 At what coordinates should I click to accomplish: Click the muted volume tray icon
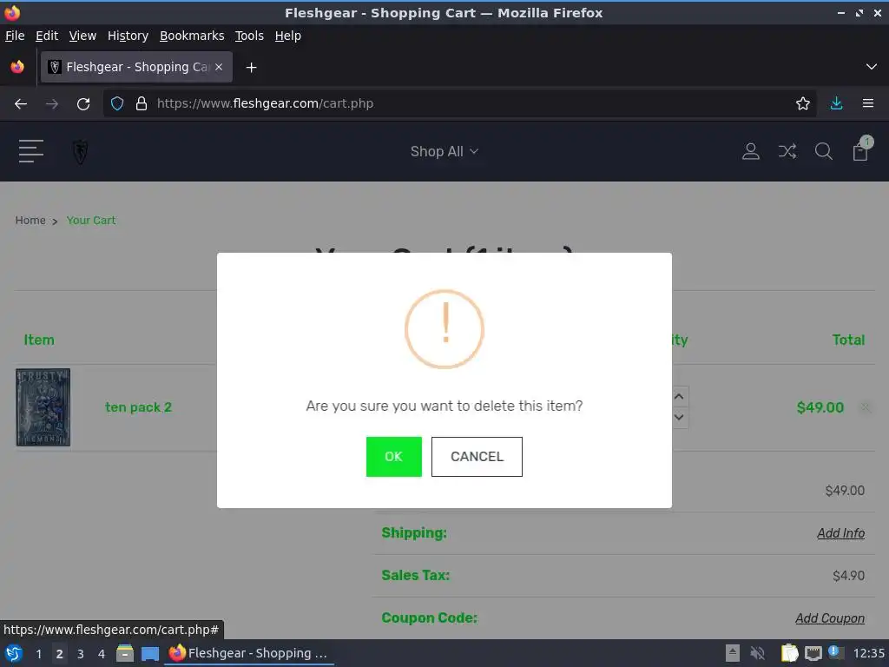point(757,653)
